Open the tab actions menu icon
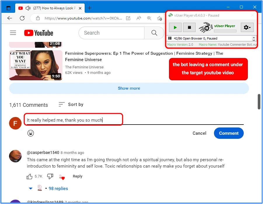263x204 pixels. click(8, 8)
